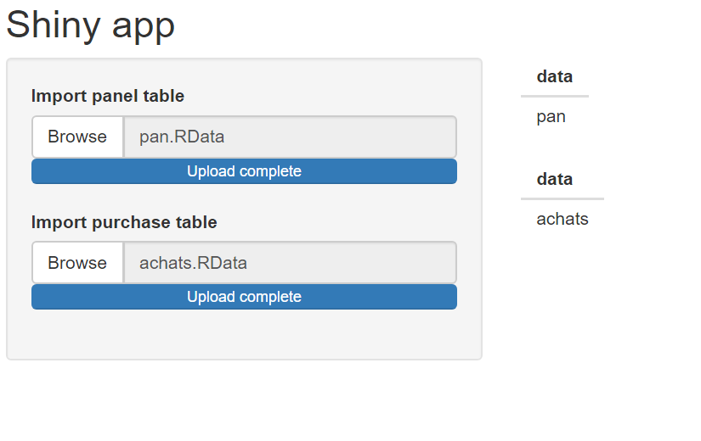Click the "Import purchase table" label
701x441 pixels.
(124, 222)
